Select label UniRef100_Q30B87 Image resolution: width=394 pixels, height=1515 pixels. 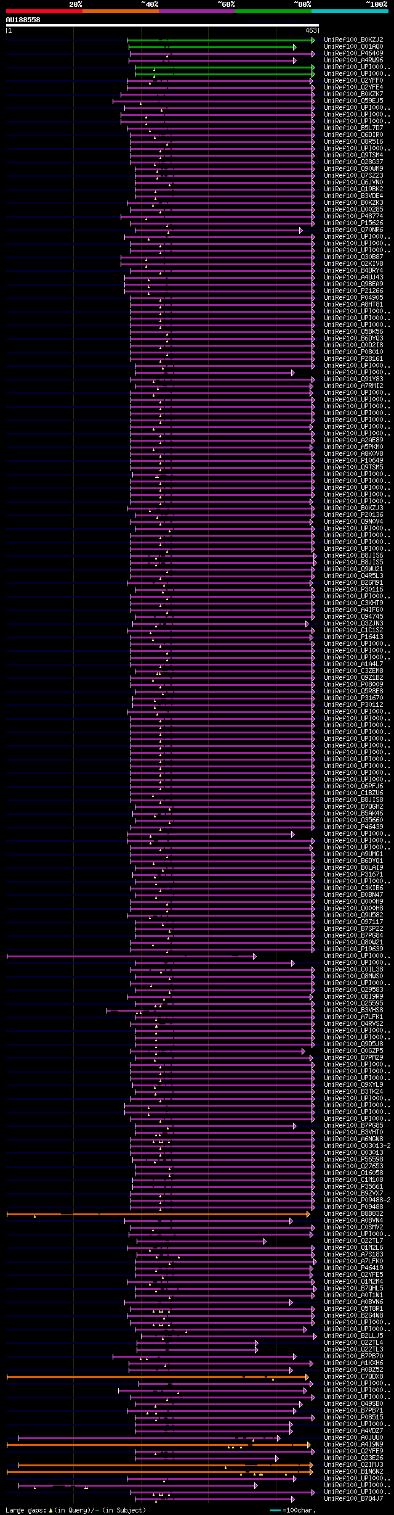click(x=353, y=257)
